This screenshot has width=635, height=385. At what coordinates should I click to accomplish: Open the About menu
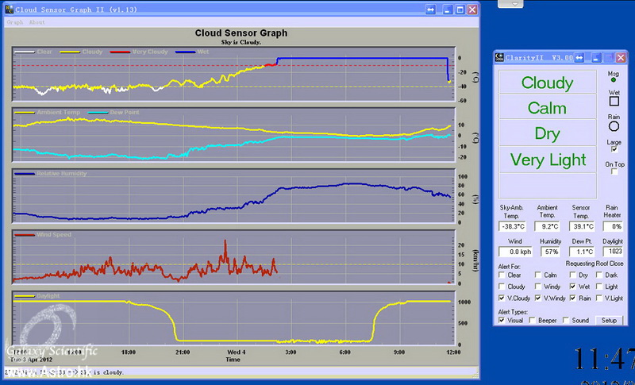[37, 22]
